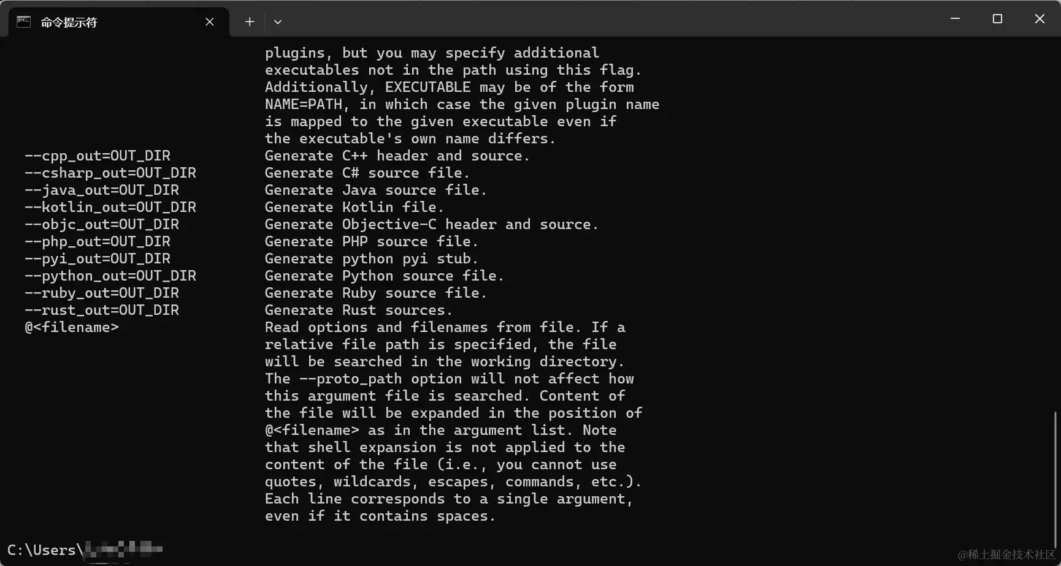The image size is (1061, 566).
Task: Close the terminal window
Action: coord(1040,19)
